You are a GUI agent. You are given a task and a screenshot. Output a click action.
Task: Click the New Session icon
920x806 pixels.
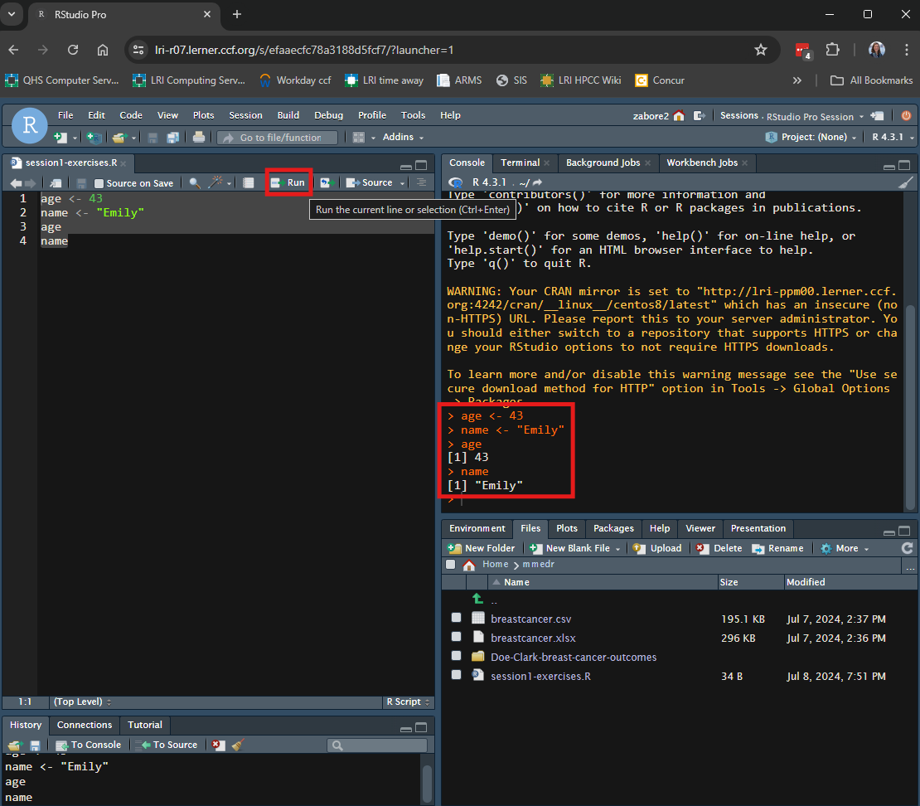[877, 115]
